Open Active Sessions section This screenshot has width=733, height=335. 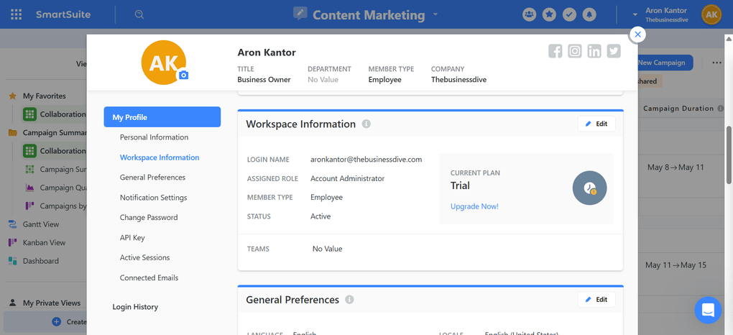coord(144,257)
